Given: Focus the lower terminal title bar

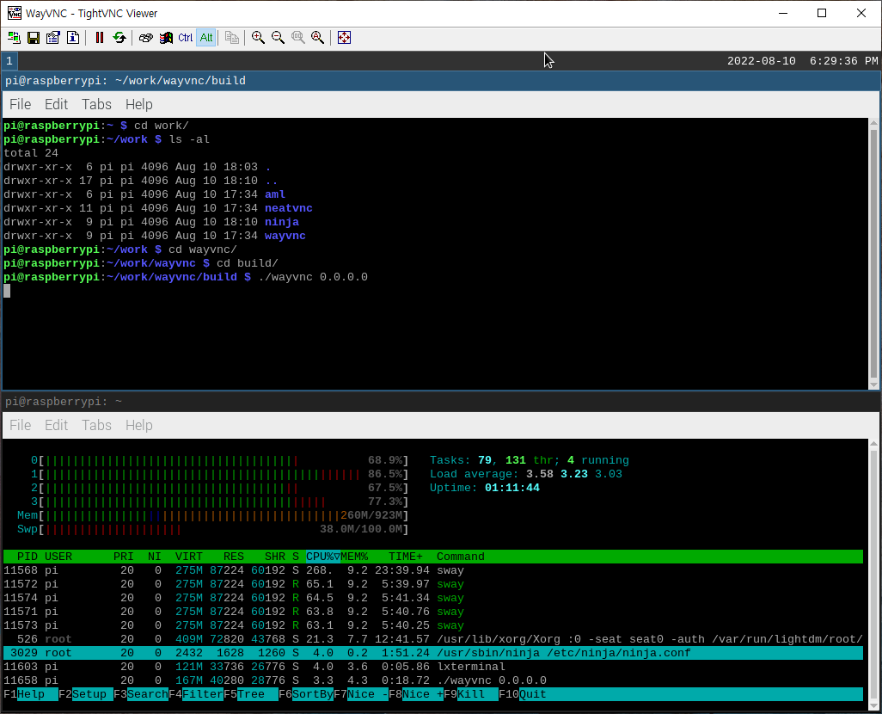Looking at the screenshot, I should pyautogui.click(x=441, y=402).
